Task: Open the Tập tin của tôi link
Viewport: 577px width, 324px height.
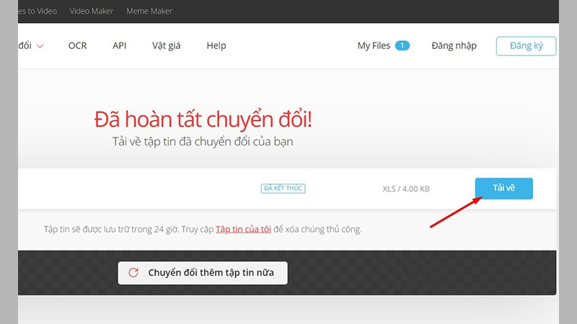Action: tap(243, 229)
